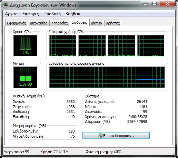Switch to the Δίκτυο tab
The width and height of the screenshot is (178, 158).
(97, 23)
